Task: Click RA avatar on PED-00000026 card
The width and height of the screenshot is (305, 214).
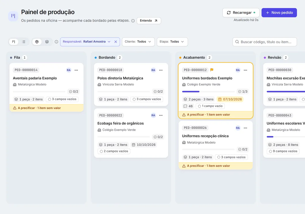Action: coord(238,128)
